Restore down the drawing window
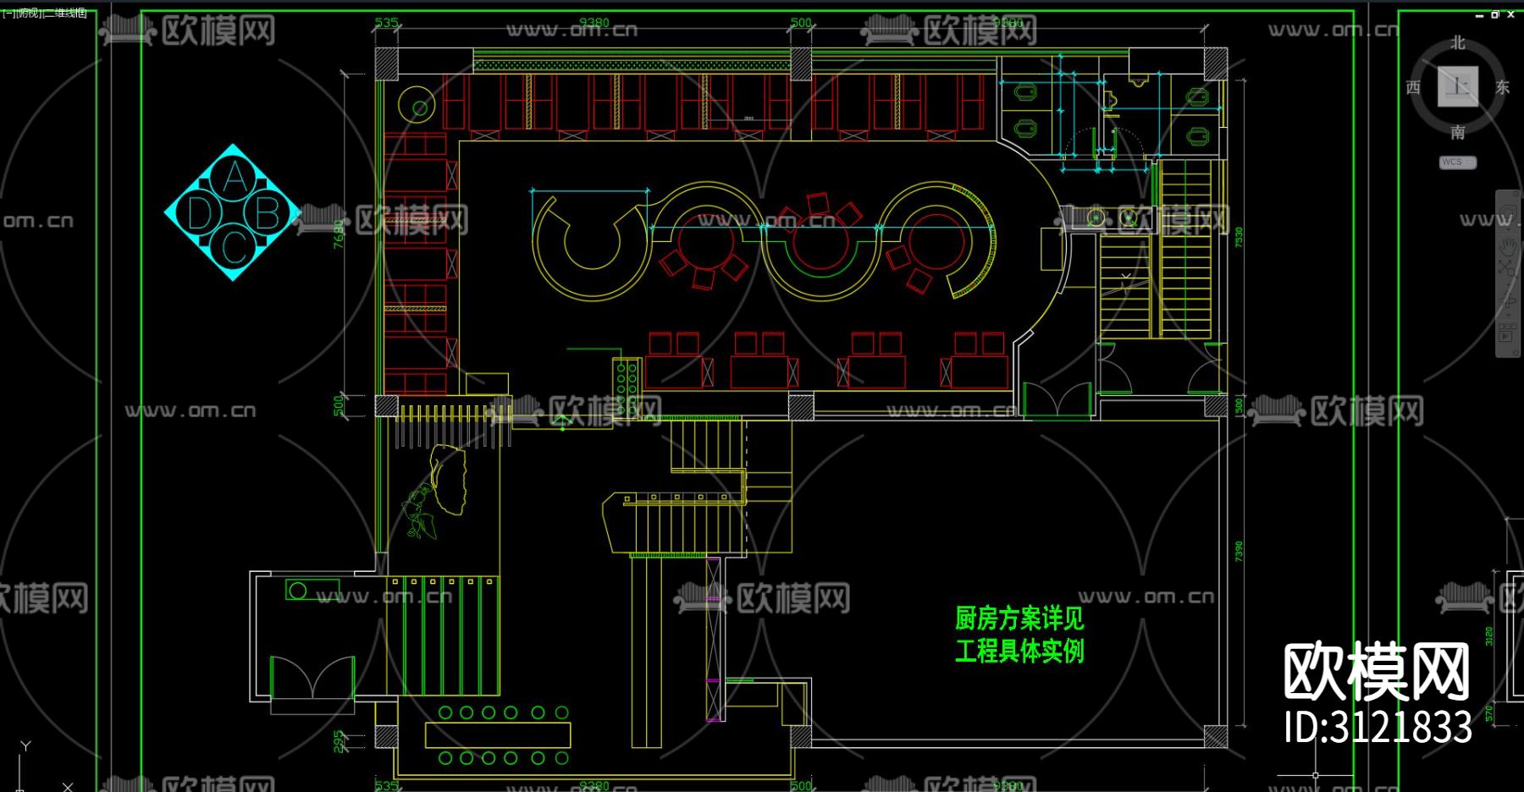The width and height of the screenshot is (1524, 792). tap(1495, 14)
